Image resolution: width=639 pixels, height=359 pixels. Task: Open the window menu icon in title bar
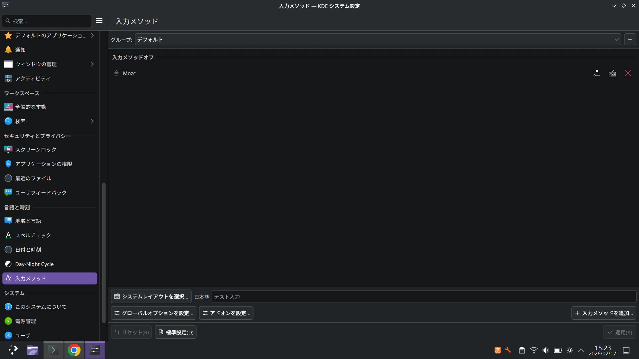[6, 5]
